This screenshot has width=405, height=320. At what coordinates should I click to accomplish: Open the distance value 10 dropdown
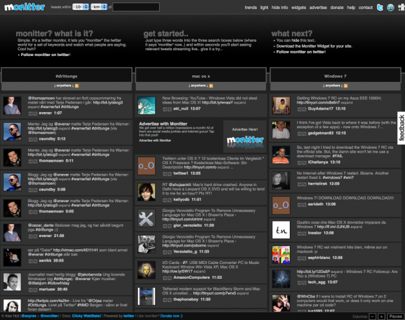point(81,6)
